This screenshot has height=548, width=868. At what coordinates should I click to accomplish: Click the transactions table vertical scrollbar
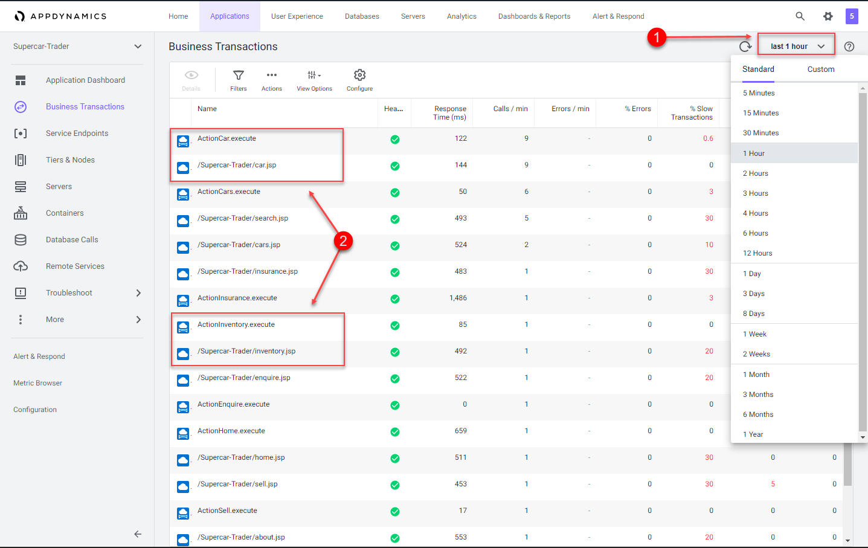coord(847,465)
